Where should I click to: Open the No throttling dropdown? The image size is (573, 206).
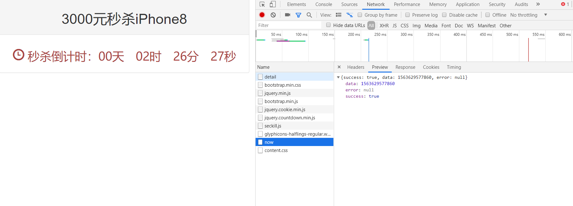[x=528, y=15]
